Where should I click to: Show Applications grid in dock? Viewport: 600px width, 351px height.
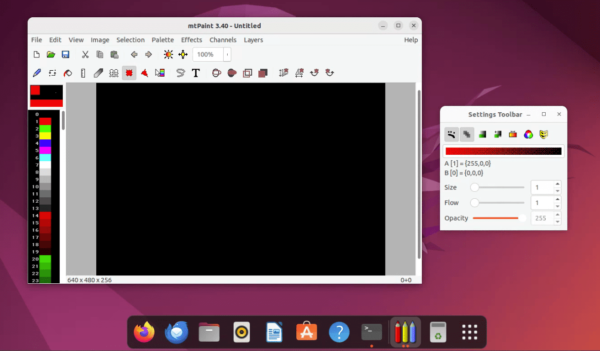click(x=469, y=332)
